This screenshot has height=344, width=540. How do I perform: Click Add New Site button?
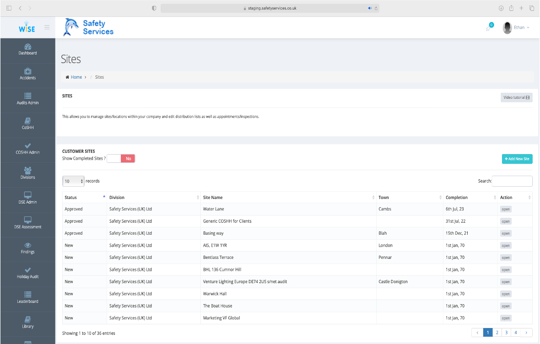click(517, 159)
